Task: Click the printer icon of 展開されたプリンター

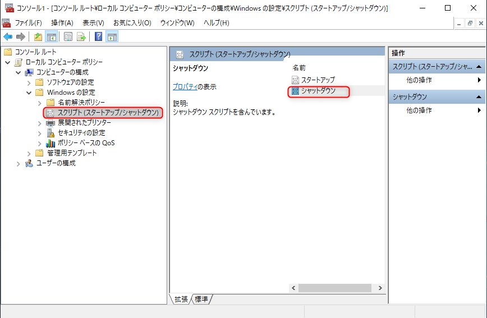Action: coord(50,123)
